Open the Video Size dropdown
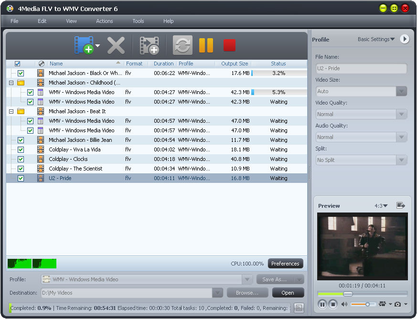The height and width of the screenshot is (319, 417). (401, 91)
